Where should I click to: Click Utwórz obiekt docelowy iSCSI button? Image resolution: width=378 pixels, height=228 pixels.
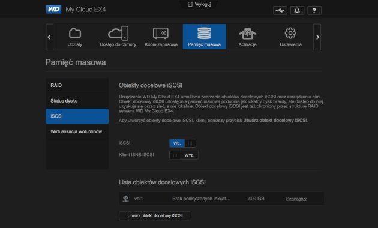point(155,215)
